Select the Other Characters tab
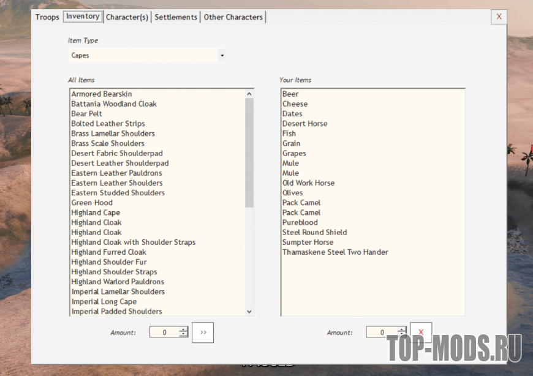533x376 pixels. (x=233, y=17)
